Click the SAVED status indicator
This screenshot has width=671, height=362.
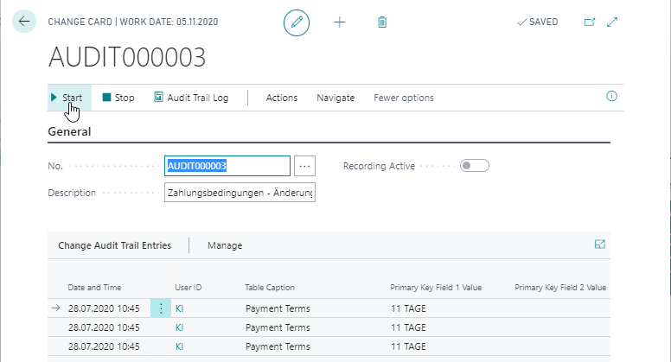pos(538,22)
